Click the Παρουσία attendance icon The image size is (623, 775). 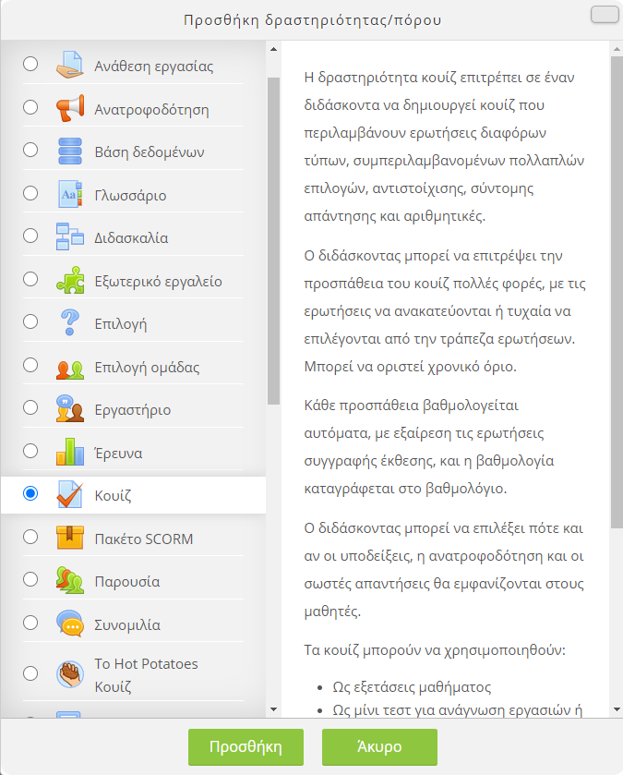(x=69, y=580)
